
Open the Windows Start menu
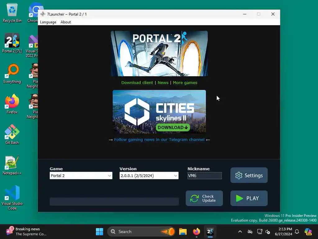(99, 232)
